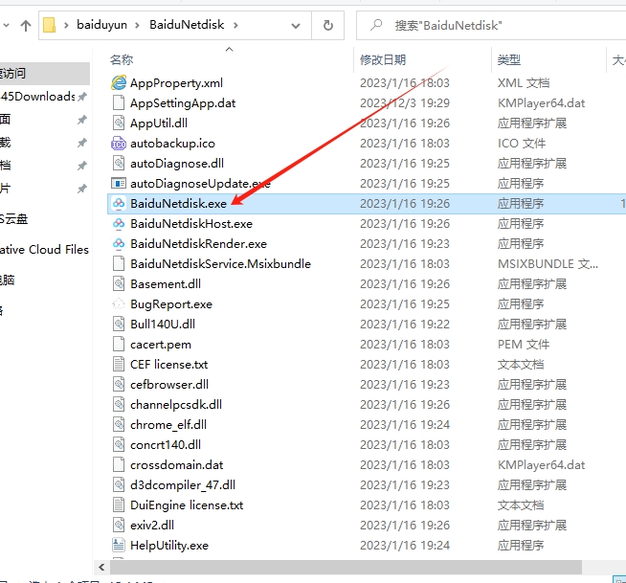This screenshot has width=626, height=583.
Task: Click date 2023/12/3 19:29 of AppSettingApp.dat
Action: coord(405,103)
